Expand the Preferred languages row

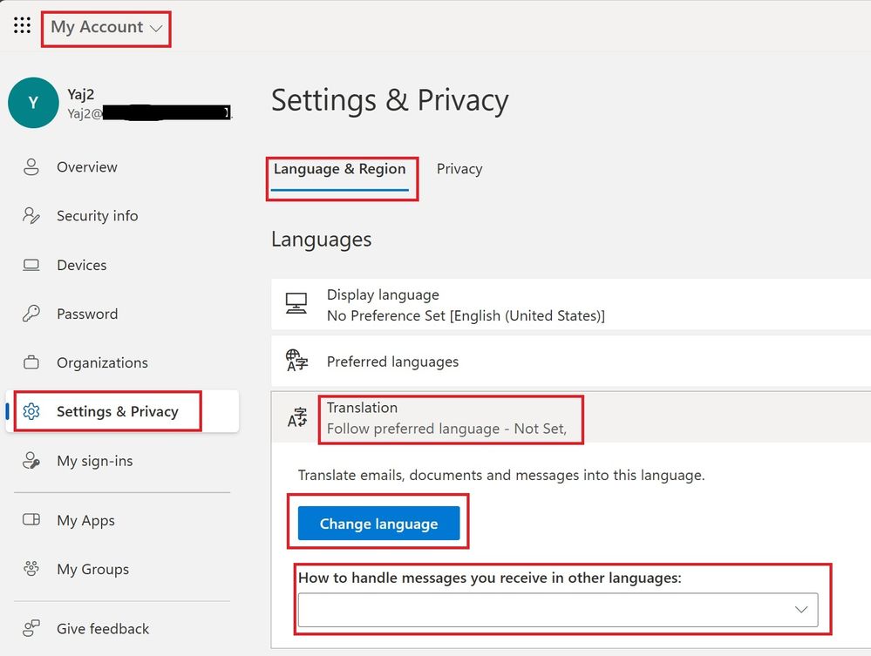point(571,361)
